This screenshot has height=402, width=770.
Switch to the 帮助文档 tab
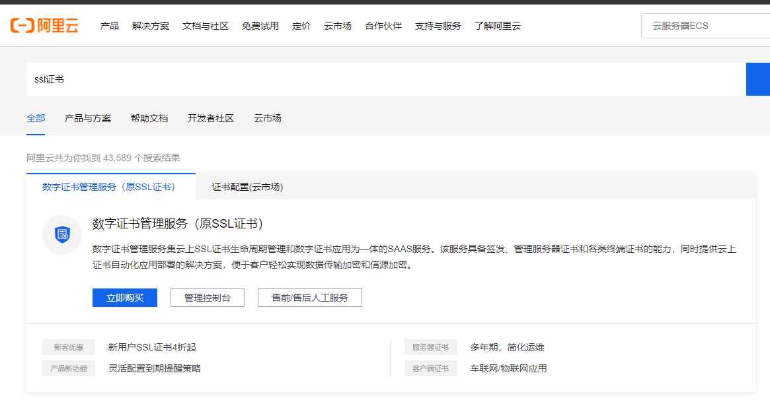[x=149, y=118]
